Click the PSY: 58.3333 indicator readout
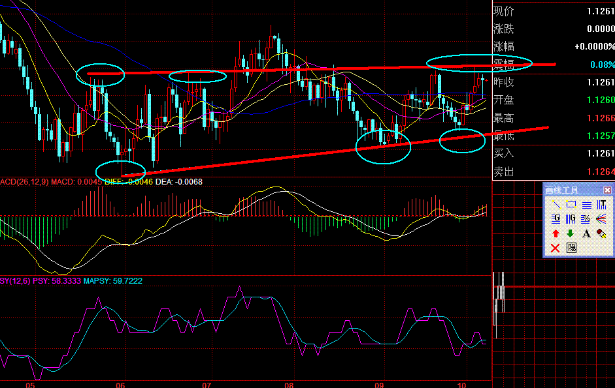The height and width of the screenshot is (388, 615). coord(57,280)
